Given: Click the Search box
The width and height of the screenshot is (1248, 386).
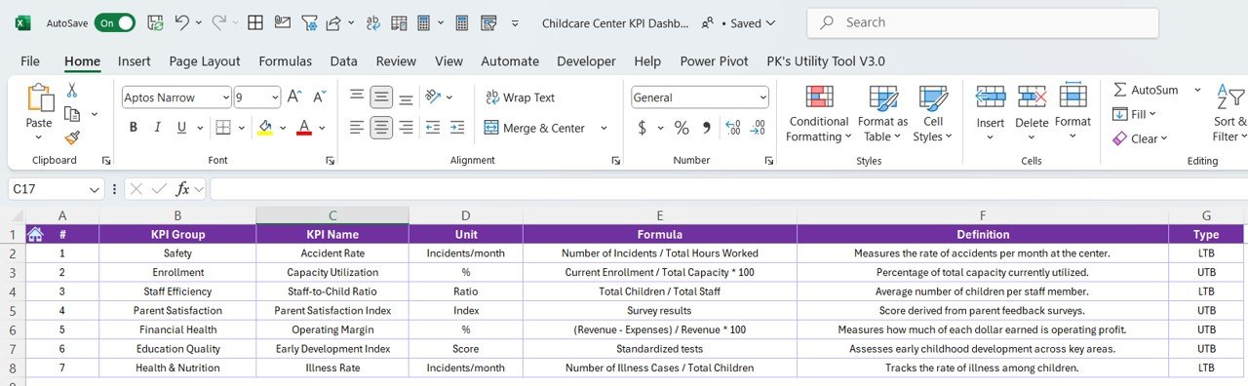Looking at the screenshot, I should point(983,22).
